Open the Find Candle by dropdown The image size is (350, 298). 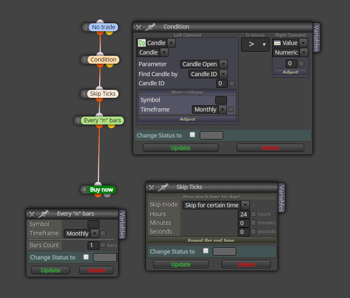223,74
